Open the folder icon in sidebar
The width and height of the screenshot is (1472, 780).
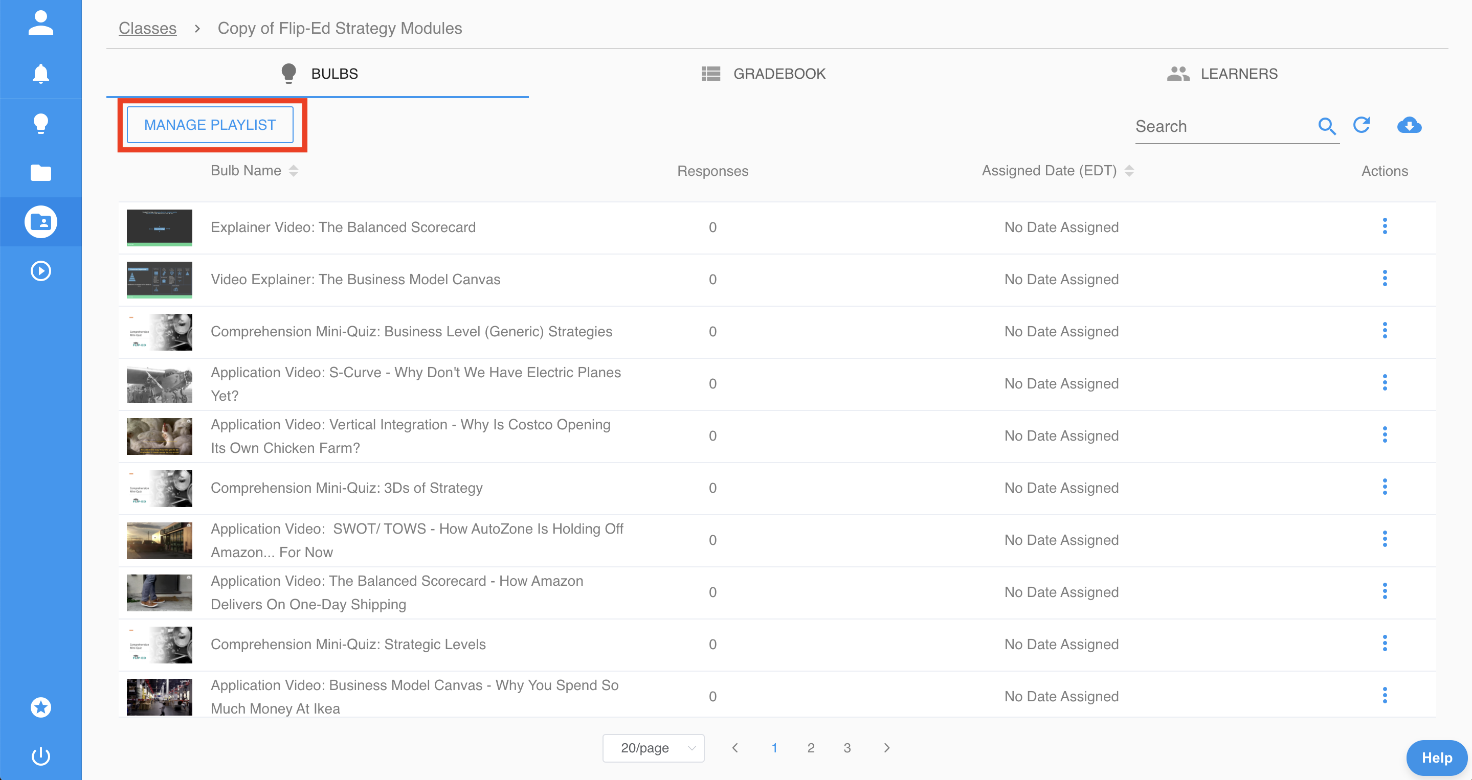click(40, 172)
